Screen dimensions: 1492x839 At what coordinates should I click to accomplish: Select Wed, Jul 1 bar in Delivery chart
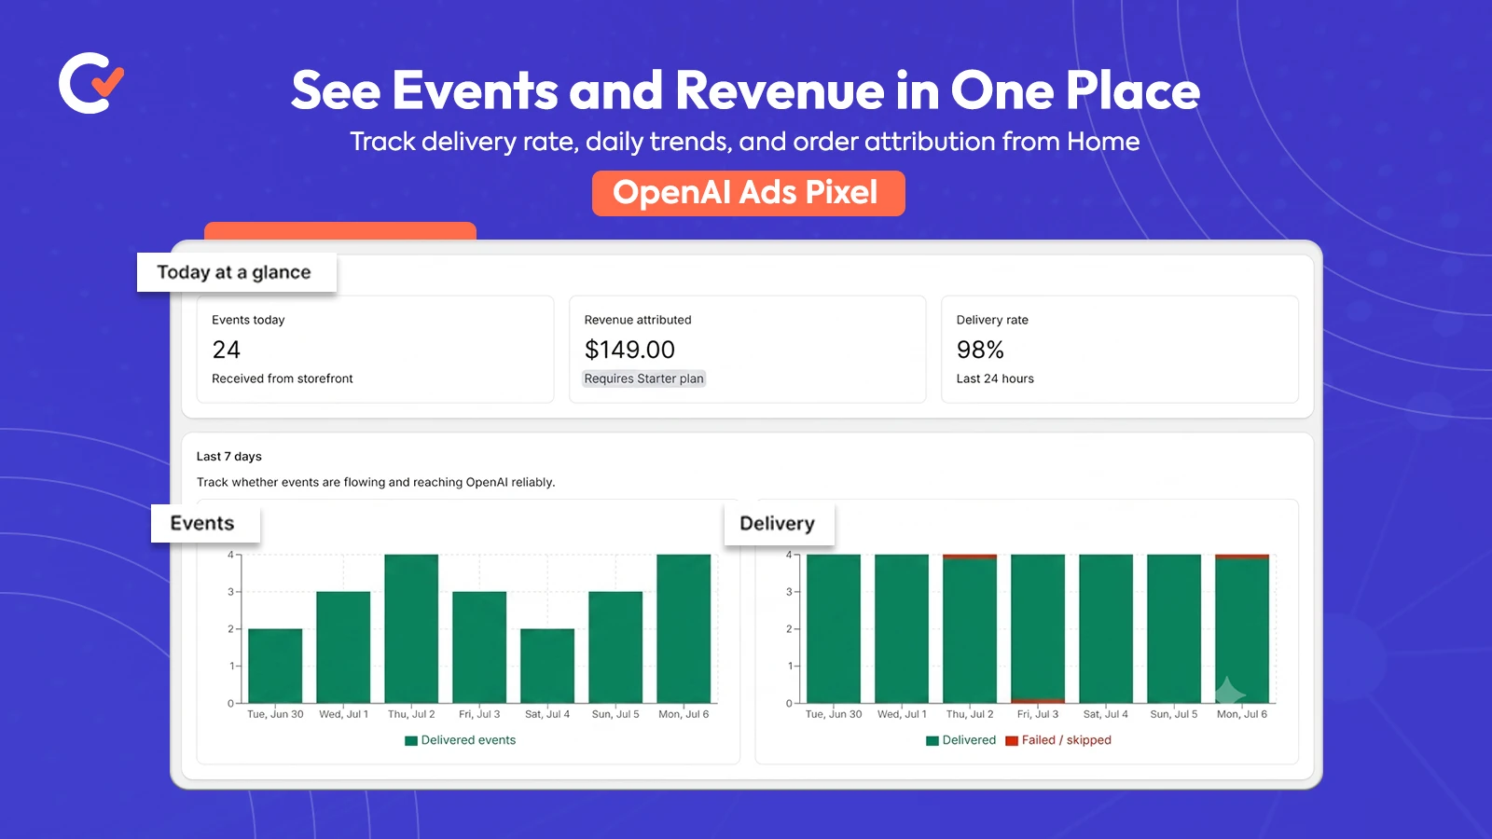pos(902,628)
